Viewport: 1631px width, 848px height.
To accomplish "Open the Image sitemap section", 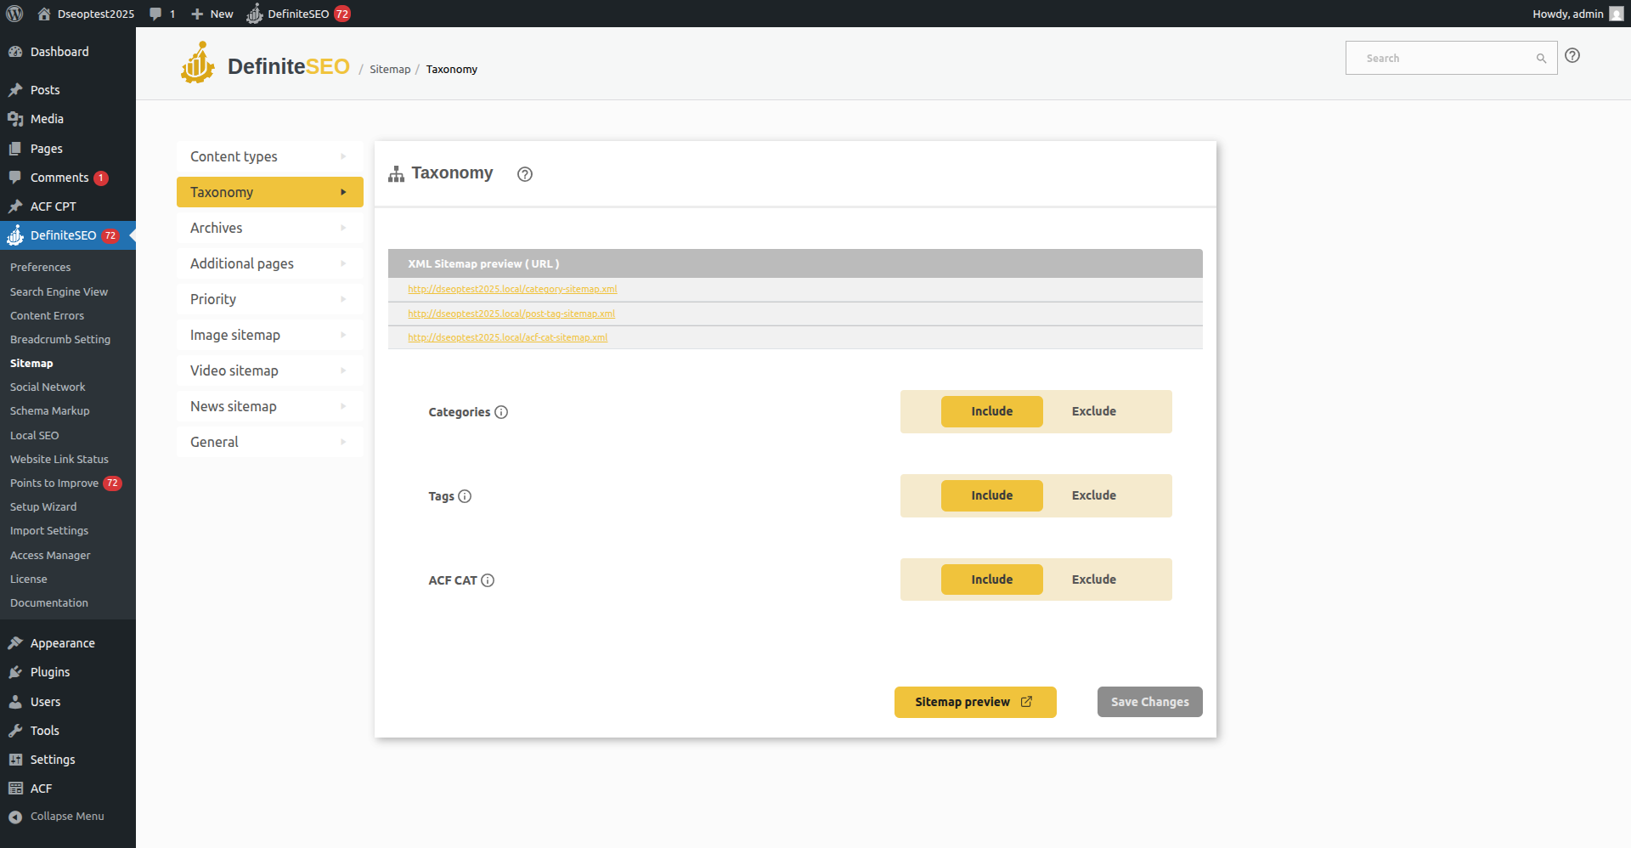I will [x=269, y=334].
